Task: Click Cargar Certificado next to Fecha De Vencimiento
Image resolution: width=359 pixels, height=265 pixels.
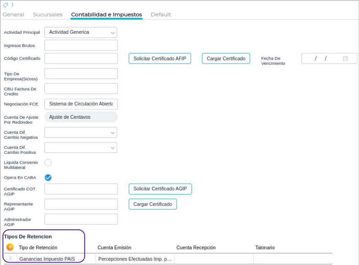Action: pyautogui.click(x=226, y=59)
